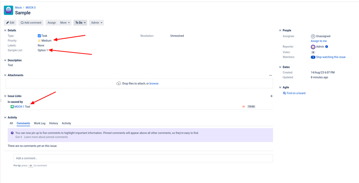This screenshot has height=183, width=359.
Task: Click the Task type checkbox icon
Action: pyautogui.click(x=39, y=36)
